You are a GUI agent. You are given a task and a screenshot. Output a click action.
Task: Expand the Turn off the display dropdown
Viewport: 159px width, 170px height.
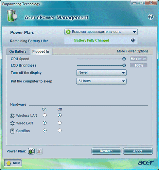coord(101,73)
